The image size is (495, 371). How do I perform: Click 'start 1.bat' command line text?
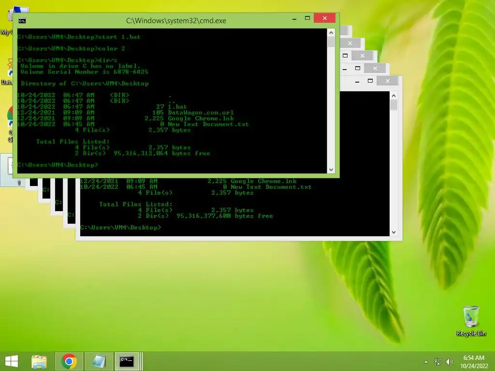coord(119,37)
